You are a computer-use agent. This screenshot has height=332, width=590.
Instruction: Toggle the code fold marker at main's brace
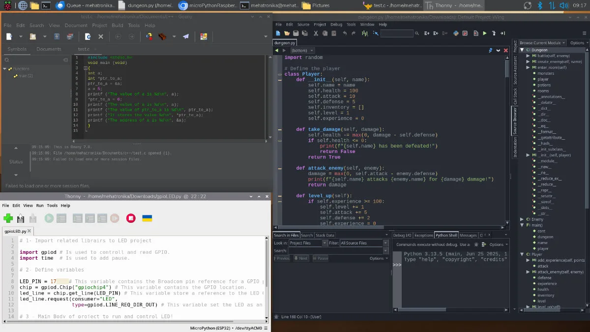(x=86, y=68)
